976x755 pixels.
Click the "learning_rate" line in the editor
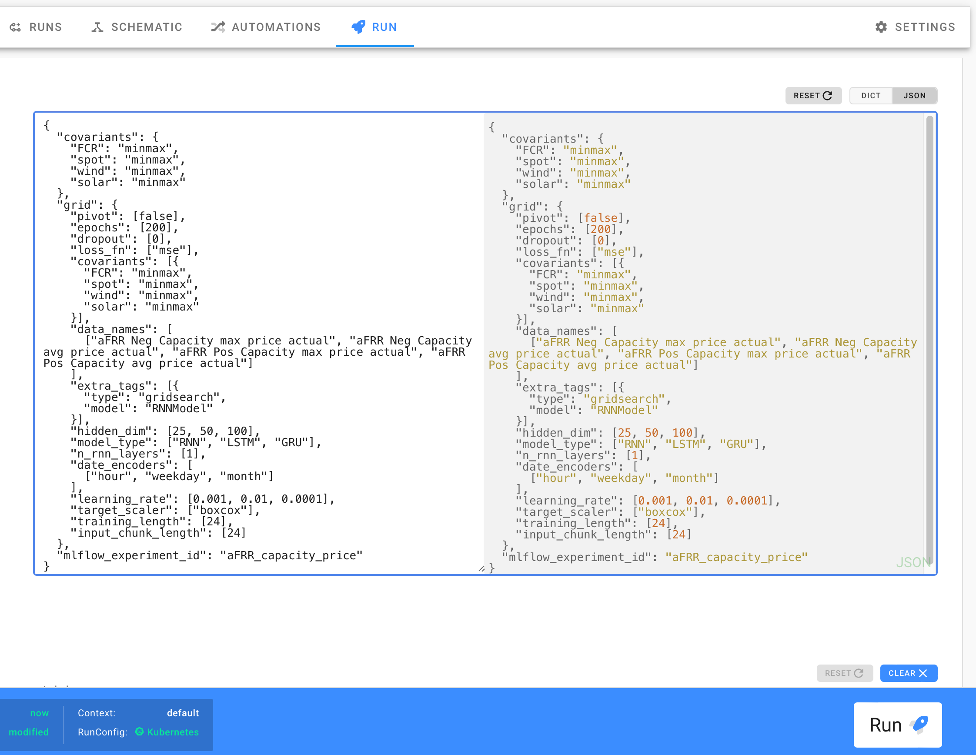(203, 499)
